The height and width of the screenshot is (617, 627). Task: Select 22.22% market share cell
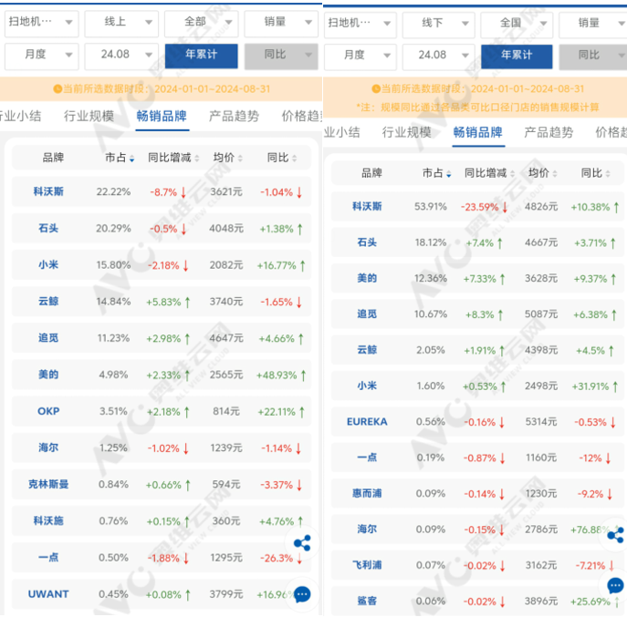tap(113, 192)
